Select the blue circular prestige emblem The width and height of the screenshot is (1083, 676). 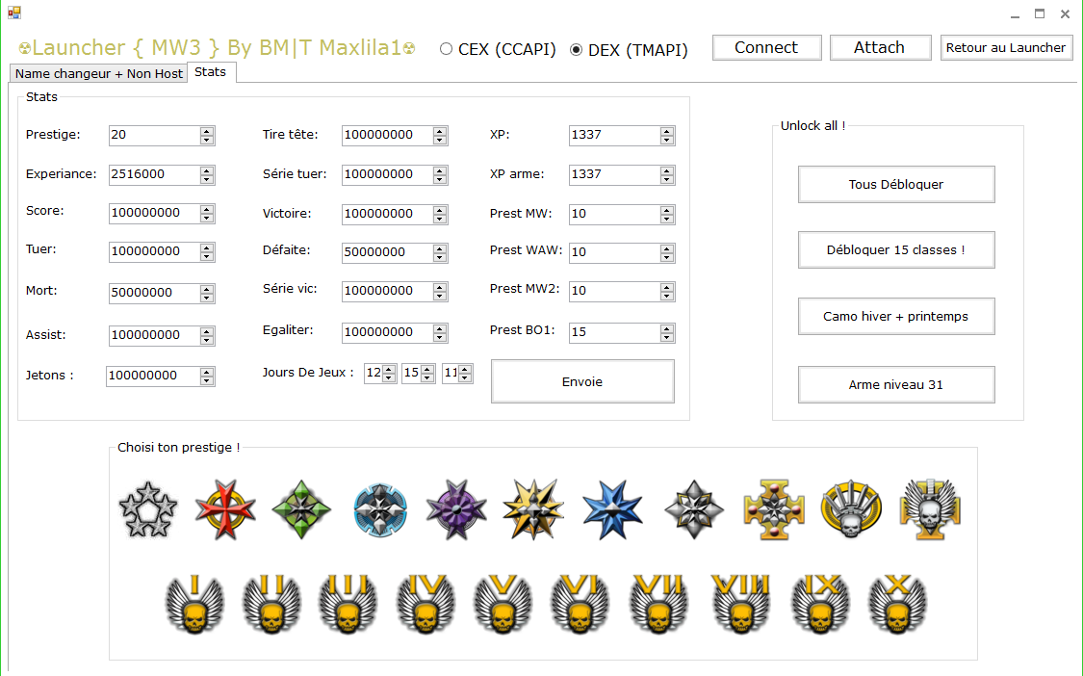click(x=380, y=510)
